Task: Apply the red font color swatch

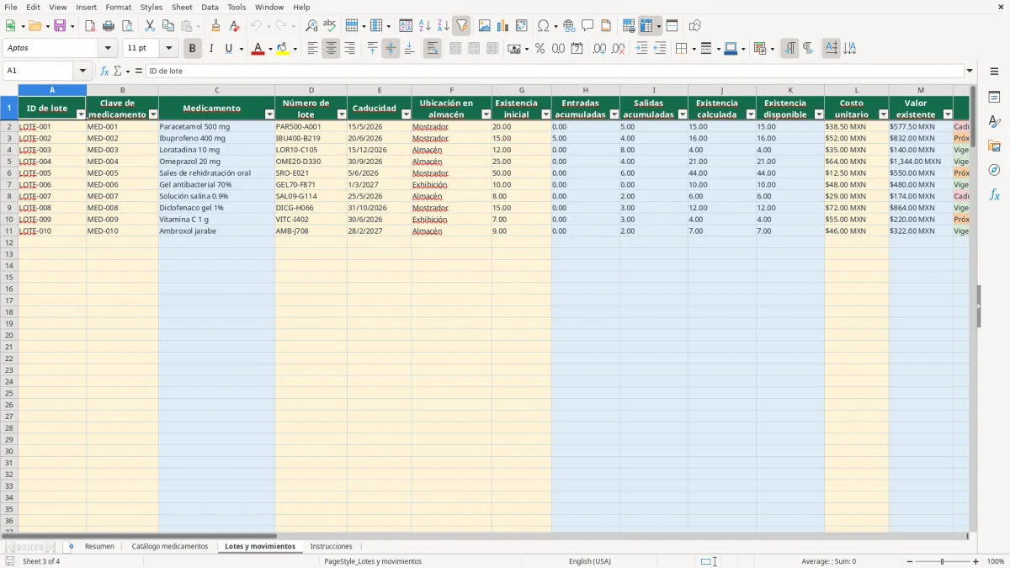Action: (x=258, y=49)
